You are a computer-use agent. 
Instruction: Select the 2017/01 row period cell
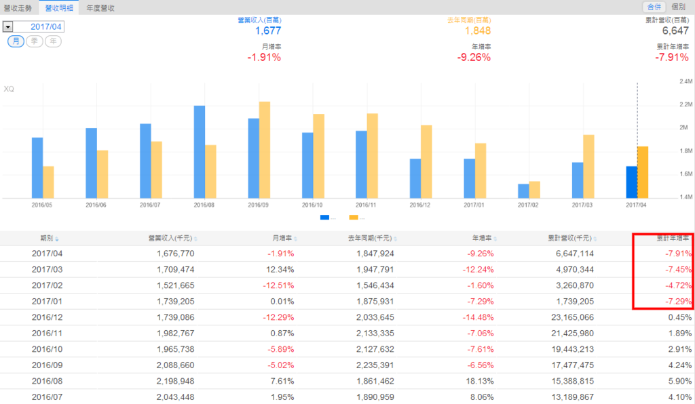click(47, 302)
